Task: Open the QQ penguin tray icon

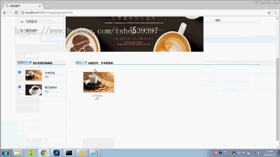Action: tap(234, 153)
